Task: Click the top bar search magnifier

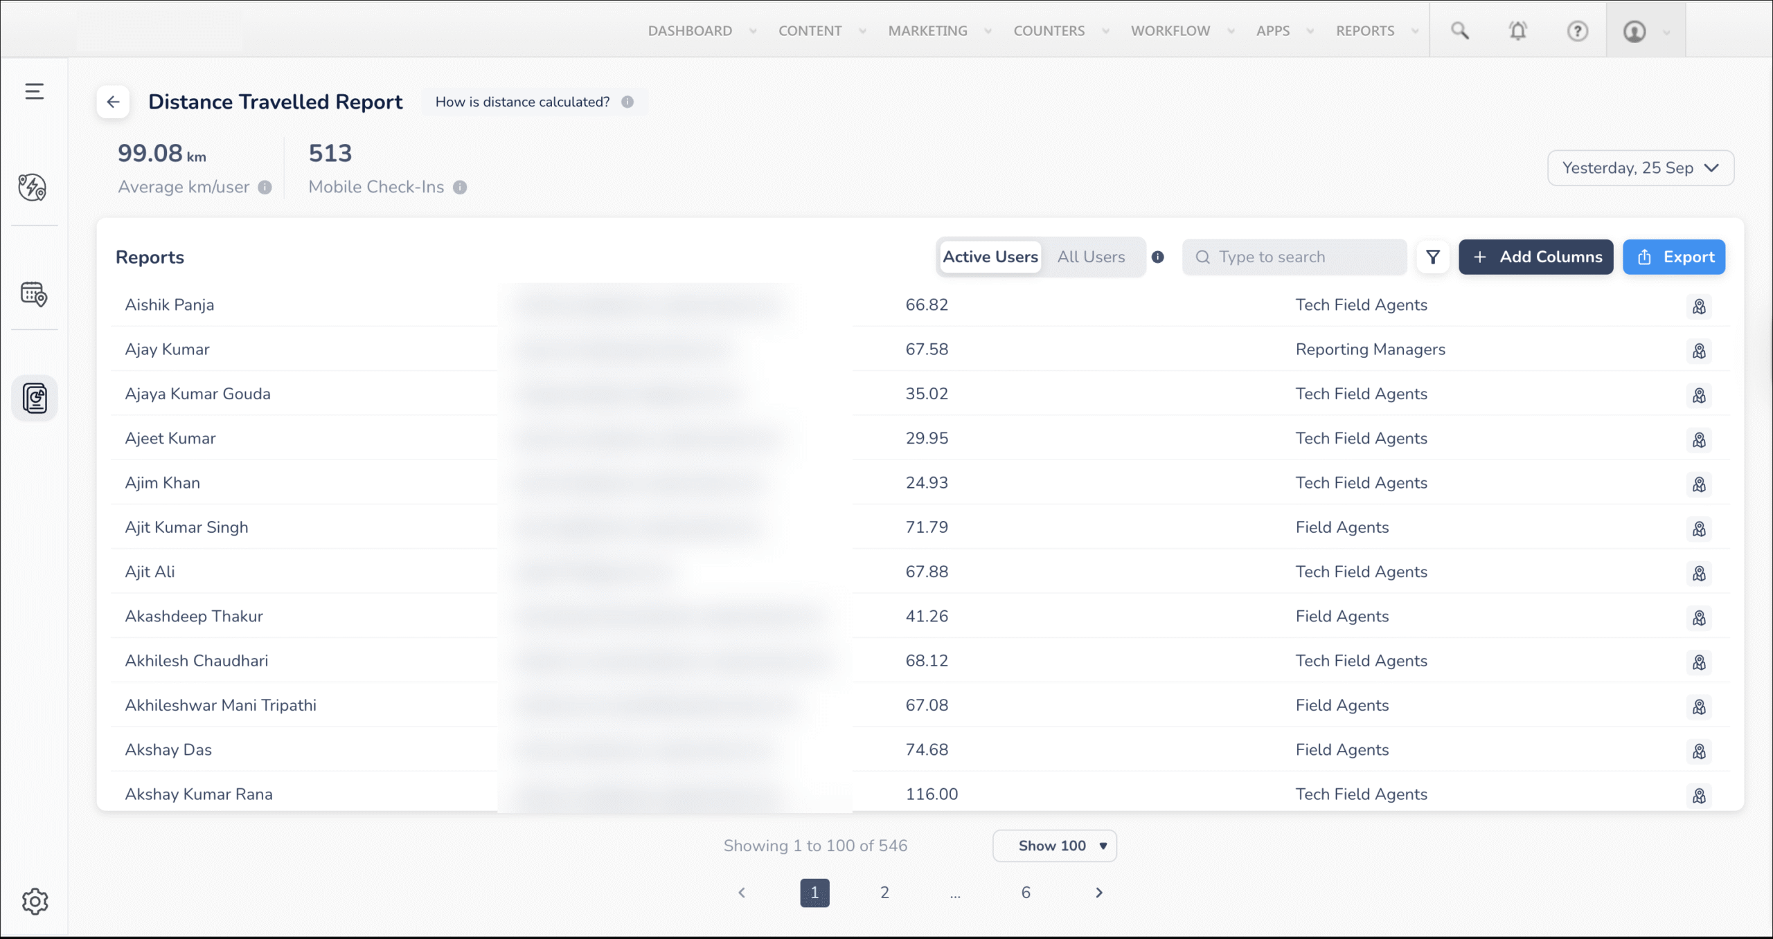Action: [1459, 30]
